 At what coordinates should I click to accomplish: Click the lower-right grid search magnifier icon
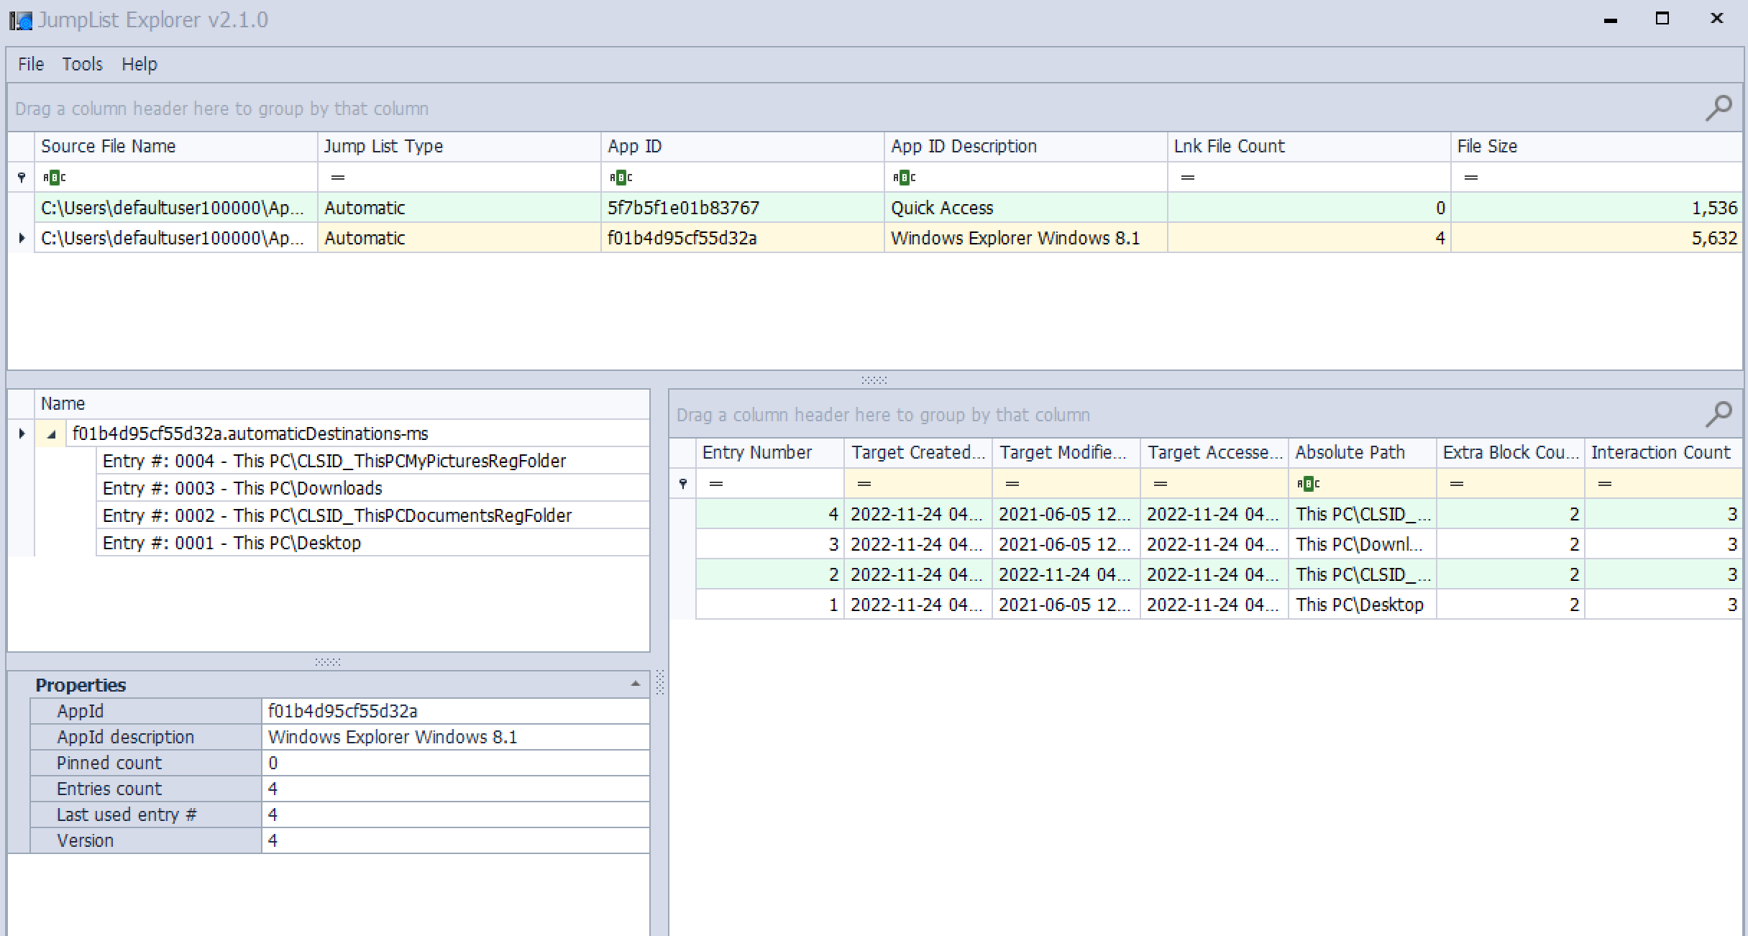(x=1719, y=414)
